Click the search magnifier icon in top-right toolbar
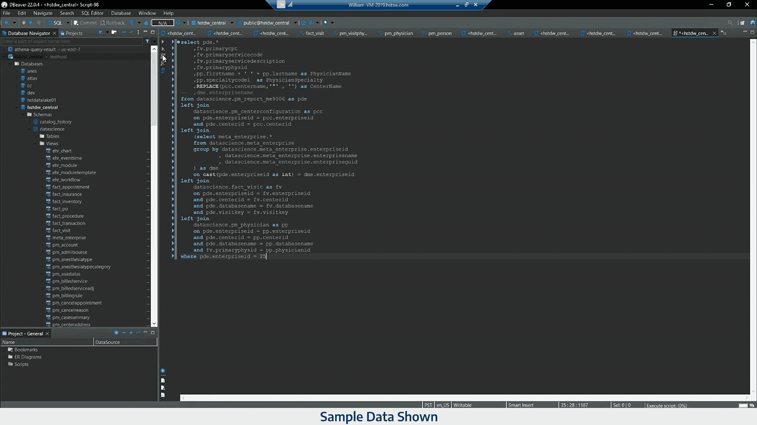The width and height of the screenshot is (757, 425). pyautogui.click(x=730, y=23)
